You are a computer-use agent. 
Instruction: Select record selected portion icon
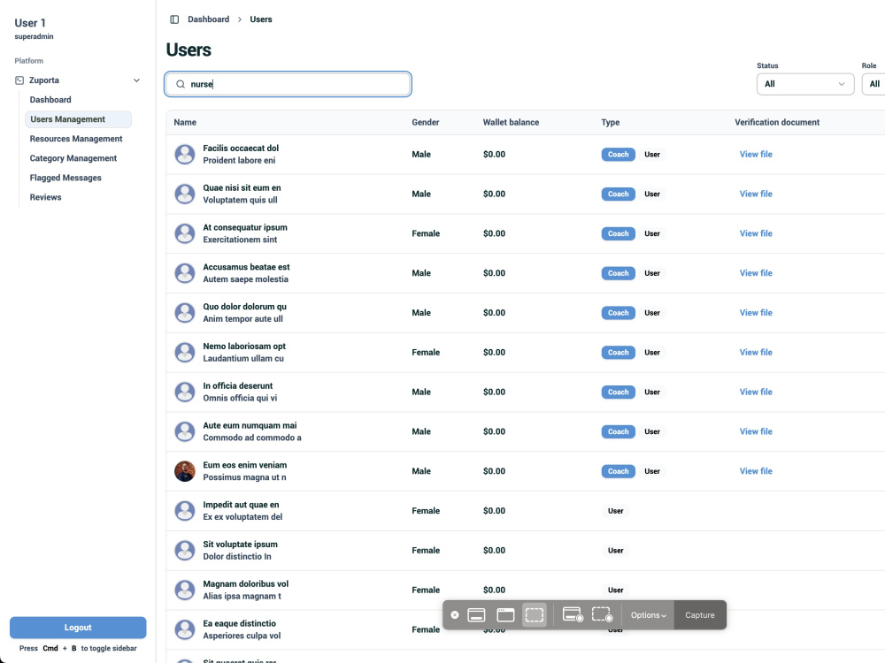[x=602, y=615]
